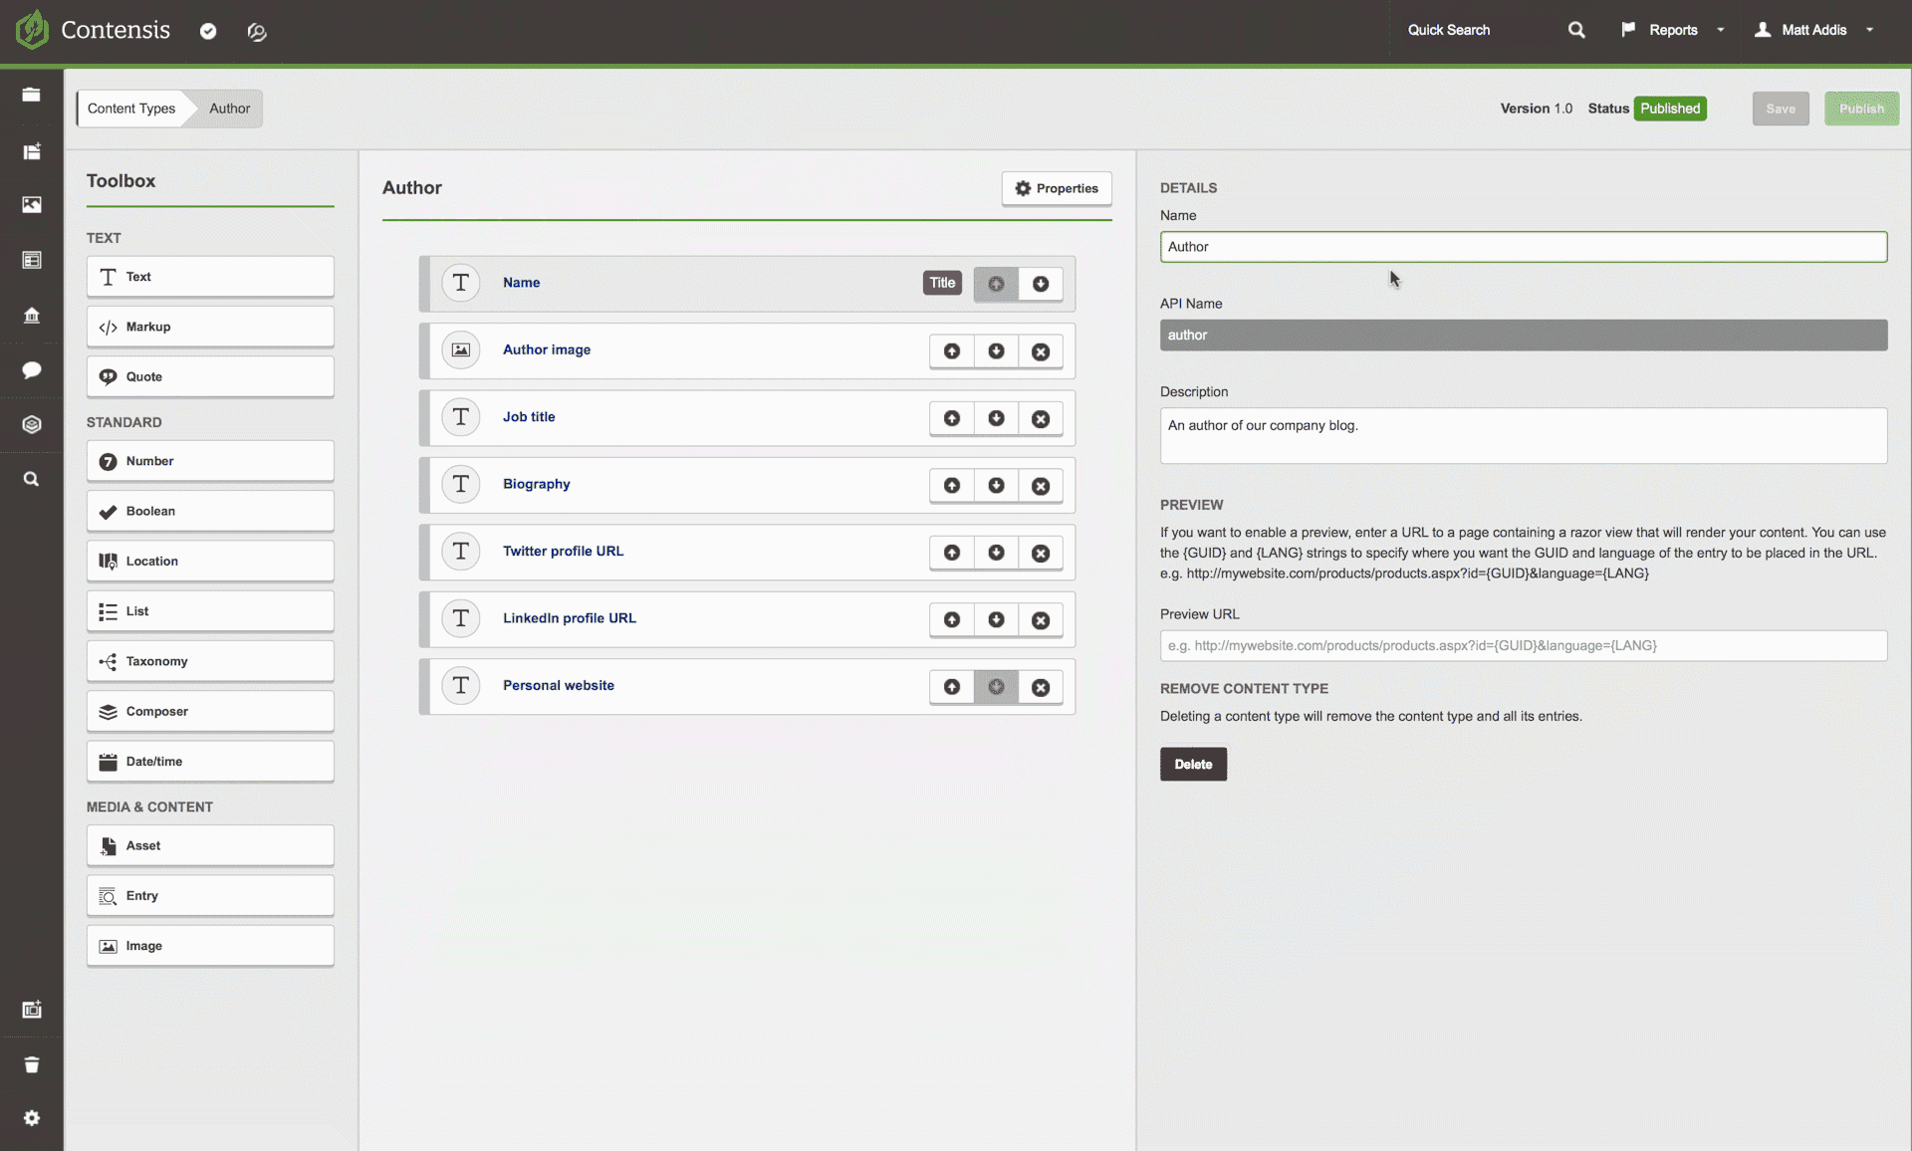Remove the Biography field
Image resolution: width=1912 pixels, height=1151 pixels.
pos(1041,486)
